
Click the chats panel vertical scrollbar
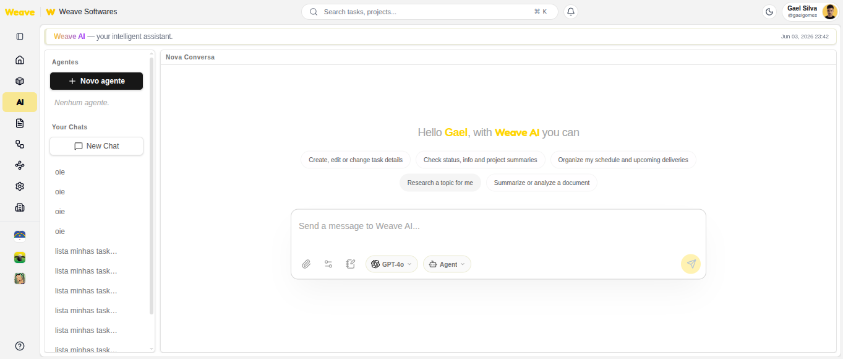point(152,186)
